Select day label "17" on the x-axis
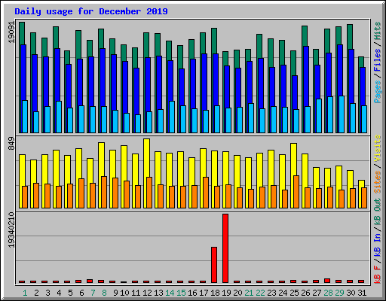The height and width of the screenshot is (301, 386). (204, 293)
